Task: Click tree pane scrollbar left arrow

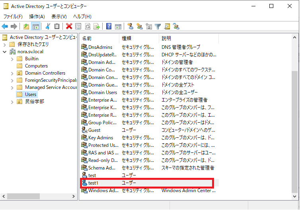Action: coord(4,196)
